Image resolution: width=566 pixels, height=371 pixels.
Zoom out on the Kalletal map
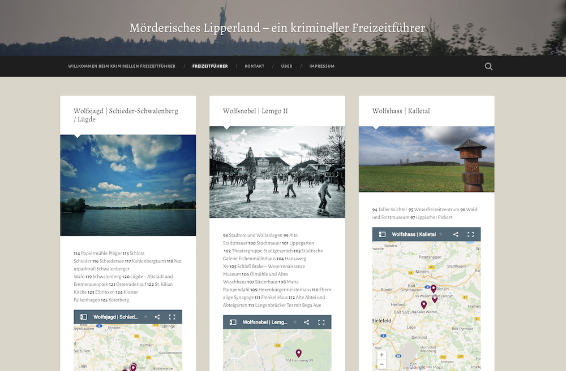click(x=381, y=364)
